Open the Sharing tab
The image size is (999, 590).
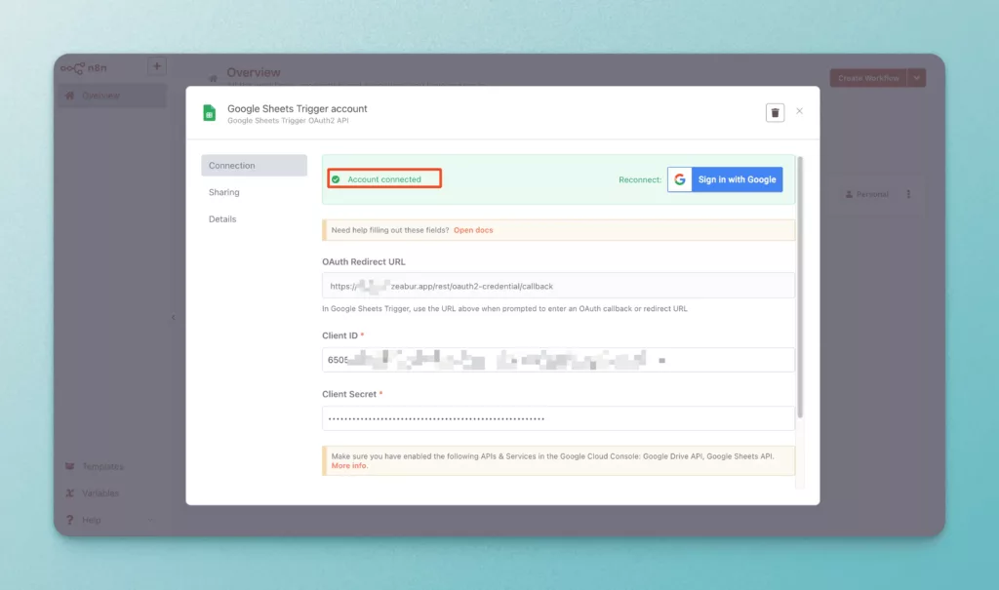click(x=224, y=192)
